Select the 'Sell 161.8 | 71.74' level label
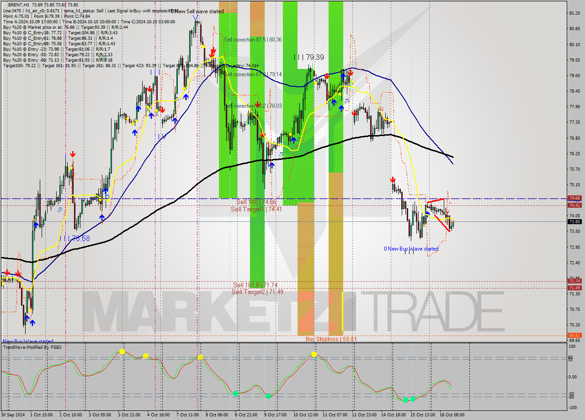585x420 pixels. [x=255, y=285]
